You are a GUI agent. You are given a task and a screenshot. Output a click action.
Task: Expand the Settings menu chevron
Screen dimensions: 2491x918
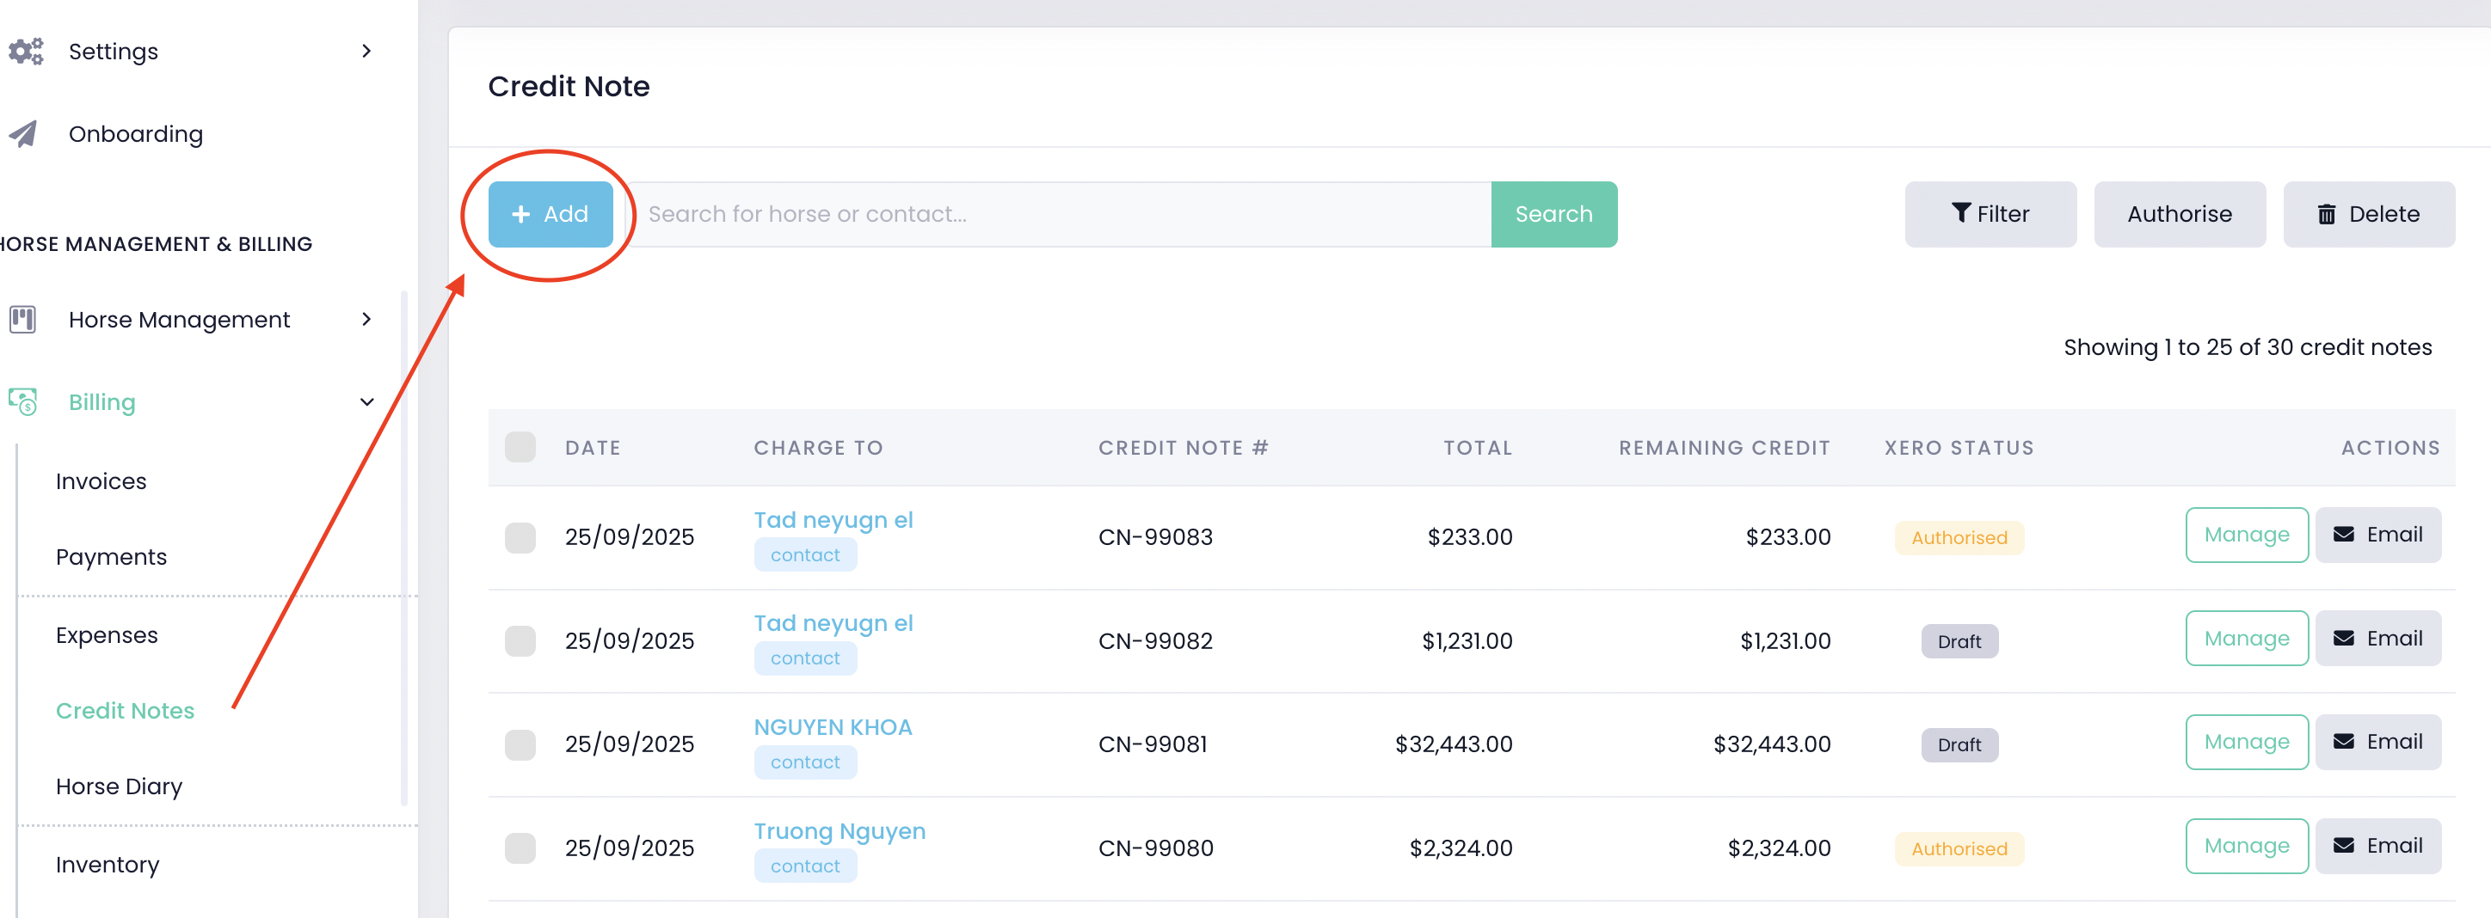tap(366, 52)
